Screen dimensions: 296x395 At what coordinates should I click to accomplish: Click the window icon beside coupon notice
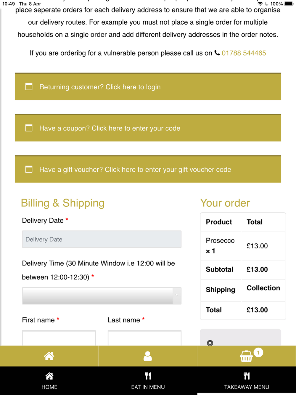pyautogui.click(x=29, y=128)
